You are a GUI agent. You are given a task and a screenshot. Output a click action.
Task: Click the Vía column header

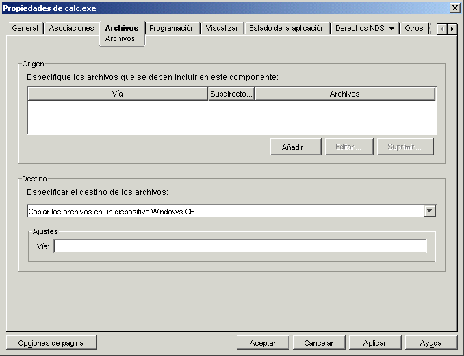point(118,94)
